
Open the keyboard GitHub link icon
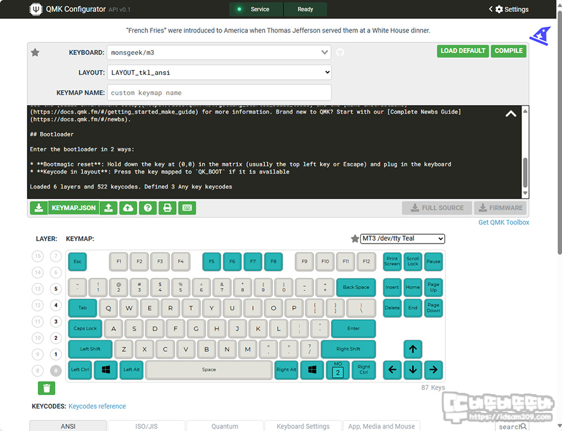click(x=340, y=52)
